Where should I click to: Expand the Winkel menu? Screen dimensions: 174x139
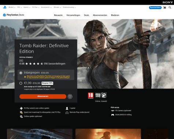[12, 7]
